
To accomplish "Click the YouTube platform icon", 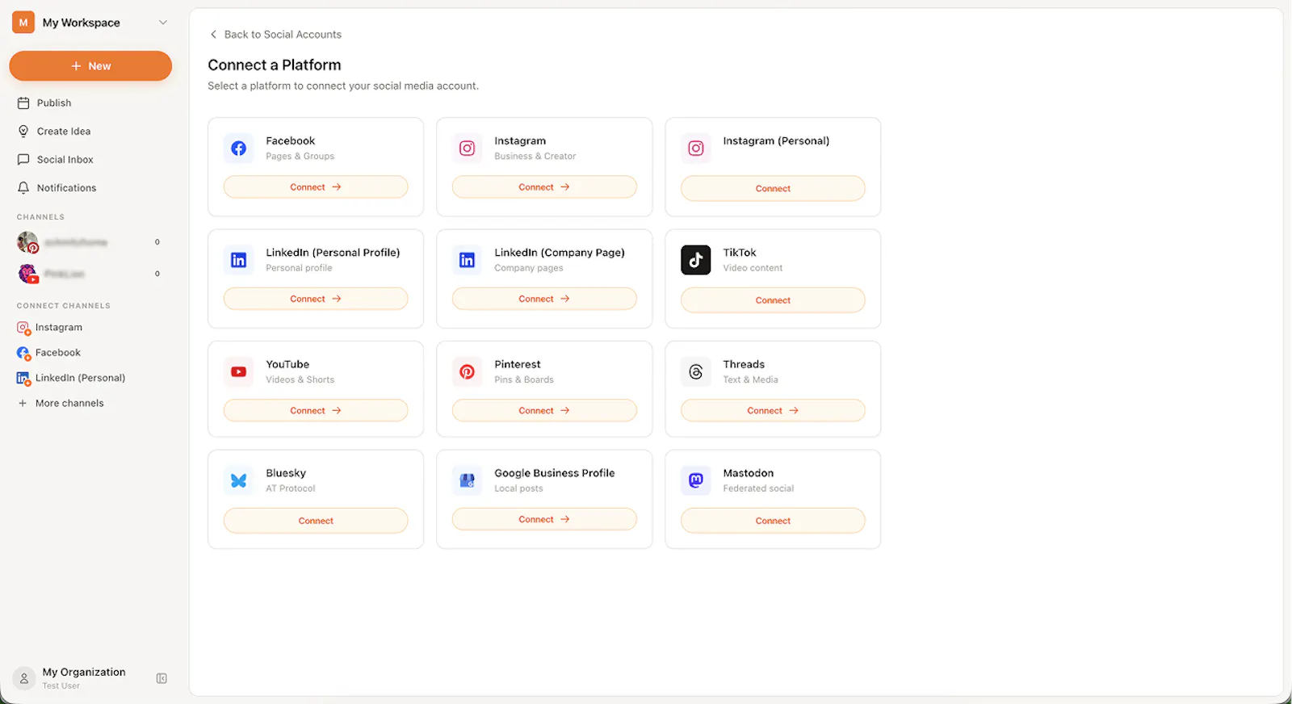I will [x=238, y=372].
